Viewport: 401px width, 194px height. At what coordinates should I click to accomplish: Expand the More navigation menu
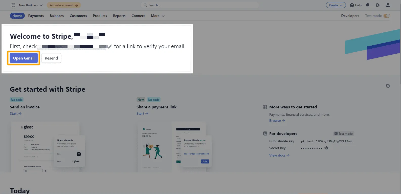click(x=158, y=16)
